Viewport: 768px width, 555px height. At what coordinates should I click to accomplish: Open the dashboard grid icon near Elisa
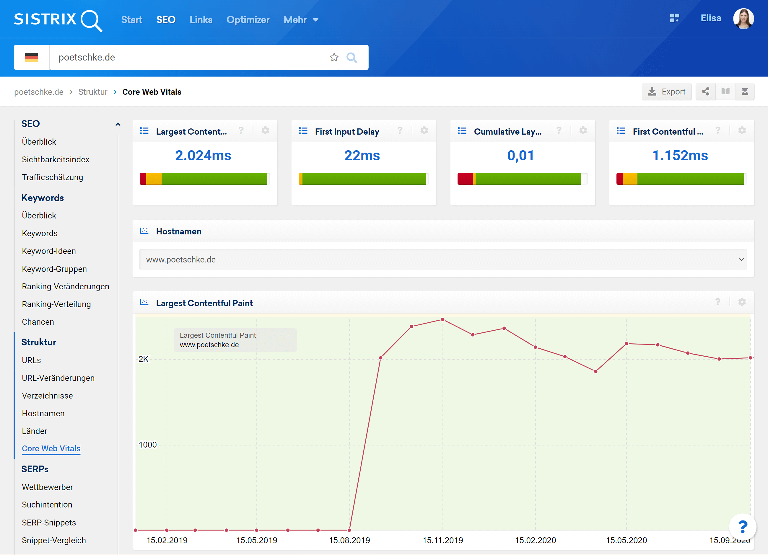point(674,18)
